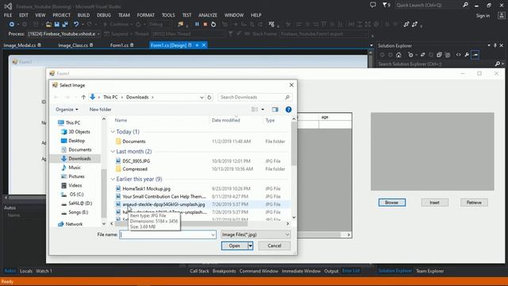Screen dimensions: 508x286
Task: Click the Up arrow in Select Image dialog
Action: tap(83, 97)
